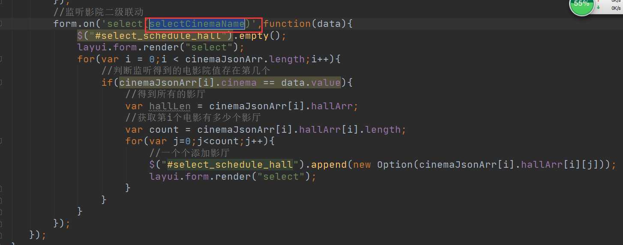Click the comment //获取第i个电影有多少个影厅

[x=193, y=117]
